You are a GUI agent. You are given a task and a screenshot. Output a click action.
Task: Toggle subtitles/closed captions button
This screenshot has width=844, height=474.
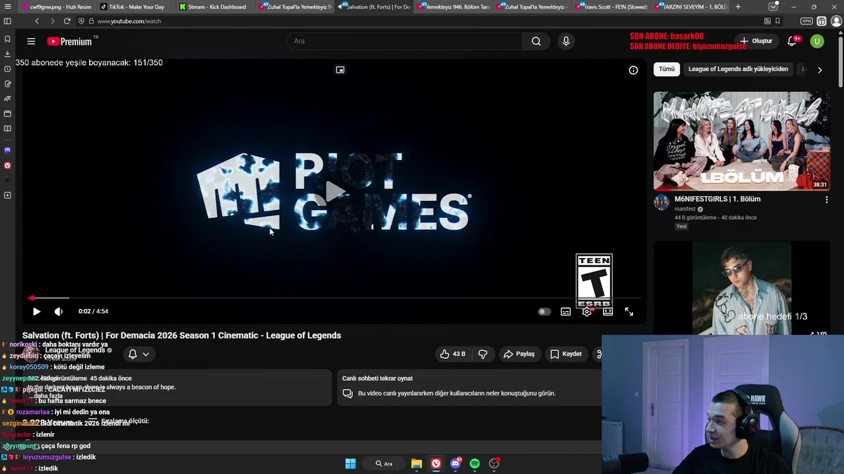565,311
